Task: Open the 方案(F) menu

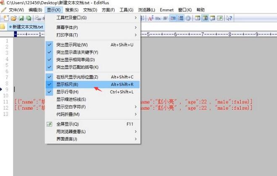Action: [x=108, y=10]
